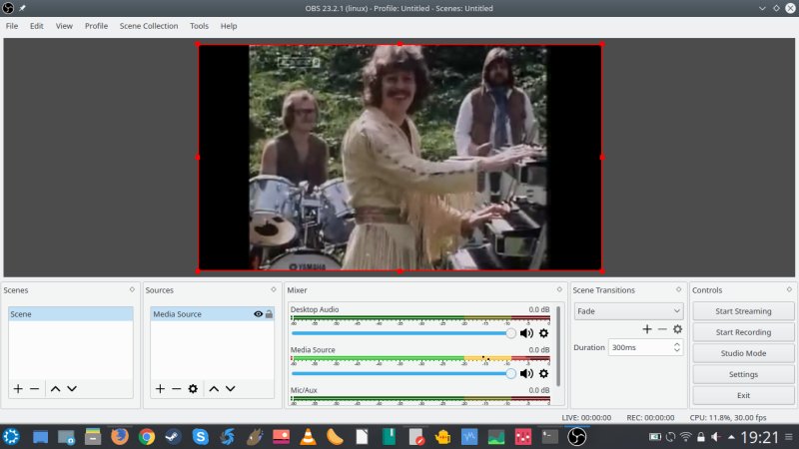
Task: Hide Media Source using the eye icon
Action: click(258, 314)
